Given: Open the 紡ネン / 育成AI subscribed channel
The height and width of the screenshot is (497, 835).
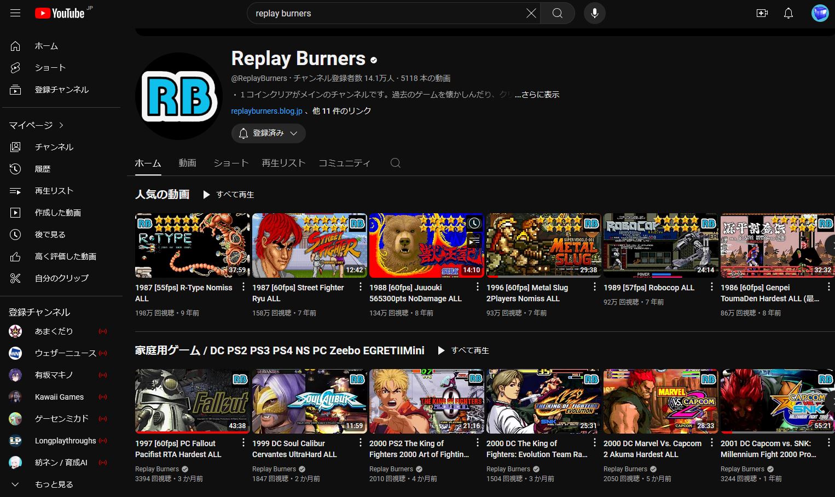Looking at the screenshot, I should click(x=61, y=463).
